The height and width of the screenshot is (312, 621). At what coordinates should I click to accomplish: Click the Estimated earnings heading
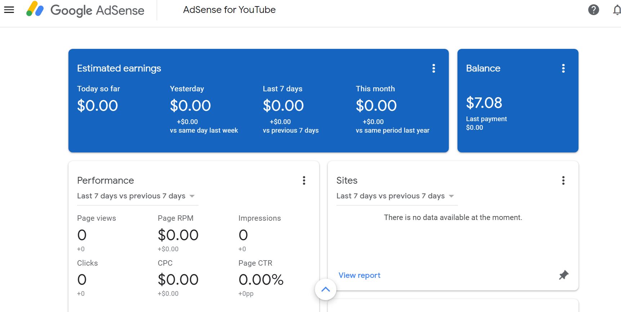(119, 68)
